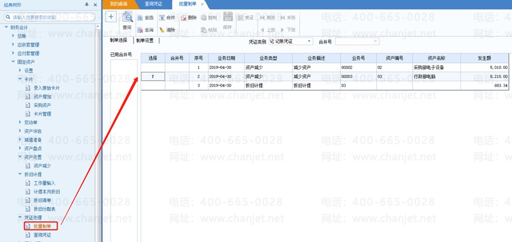Toggle the 选择 cell marked Y
Image resolution: width=512 pixels, height=242 pixels.
(153, 76)
